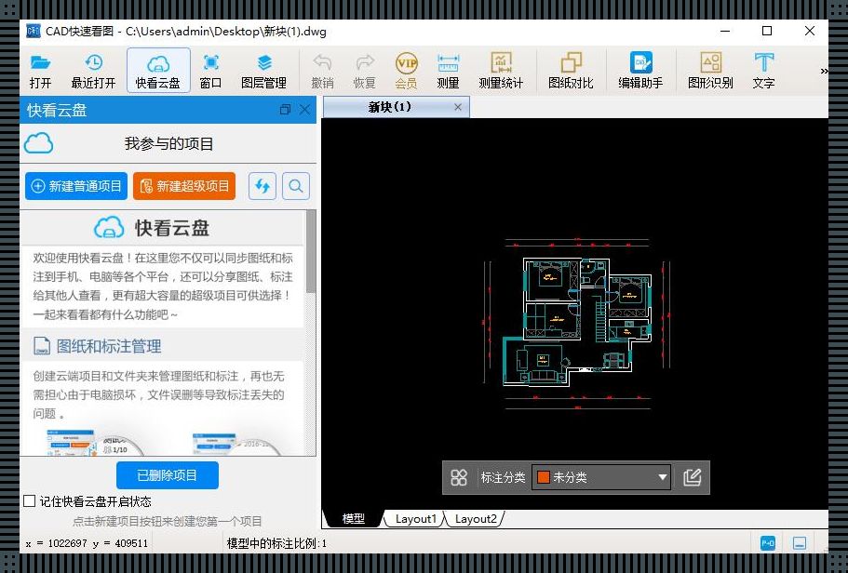This screenshot has width=848, height=573.
Task: Enable 记住快看云盘开启状态 checkbox
Action: [30, 501]
